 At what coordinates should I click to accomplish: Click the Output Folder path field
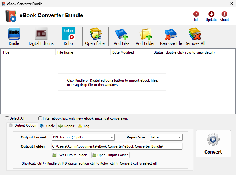click(117, 146)
